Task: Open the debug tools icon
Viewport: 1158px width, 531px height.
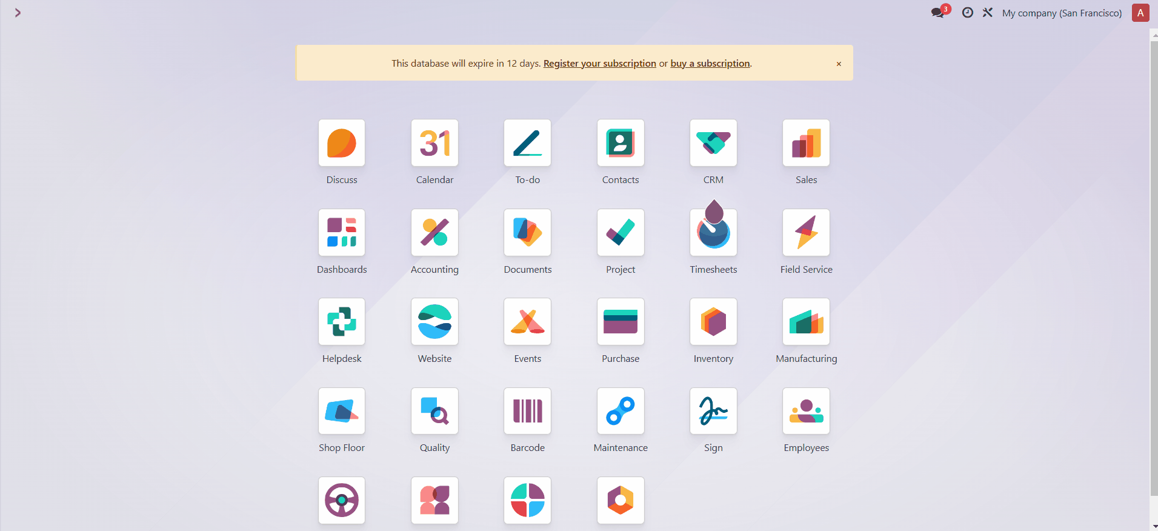Action: (x=988, y=13)
